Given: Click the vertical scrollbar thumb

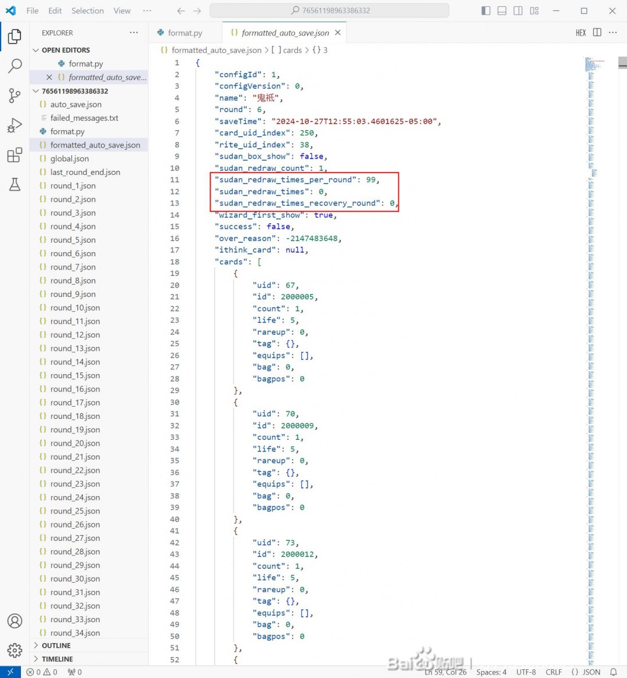Looking at the screenshot, I should [623, 63].
